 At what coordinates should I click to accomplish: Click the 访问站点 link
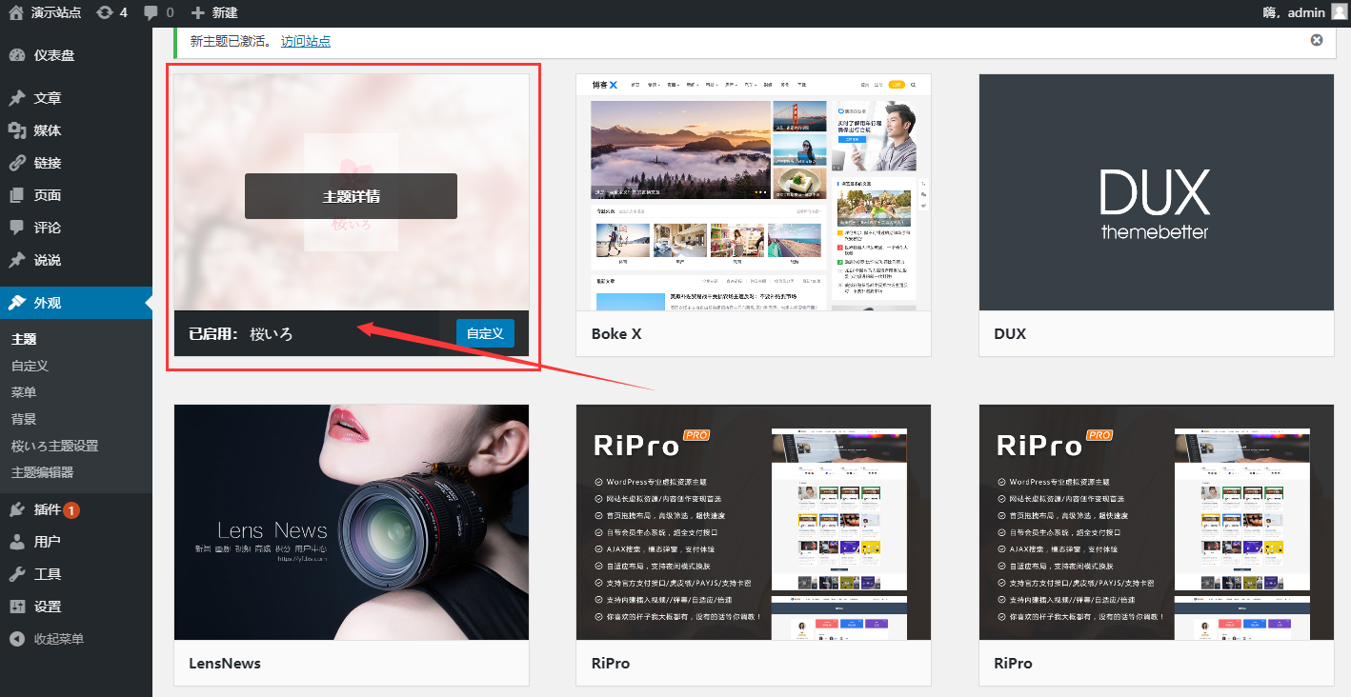[x=306, y=41]
